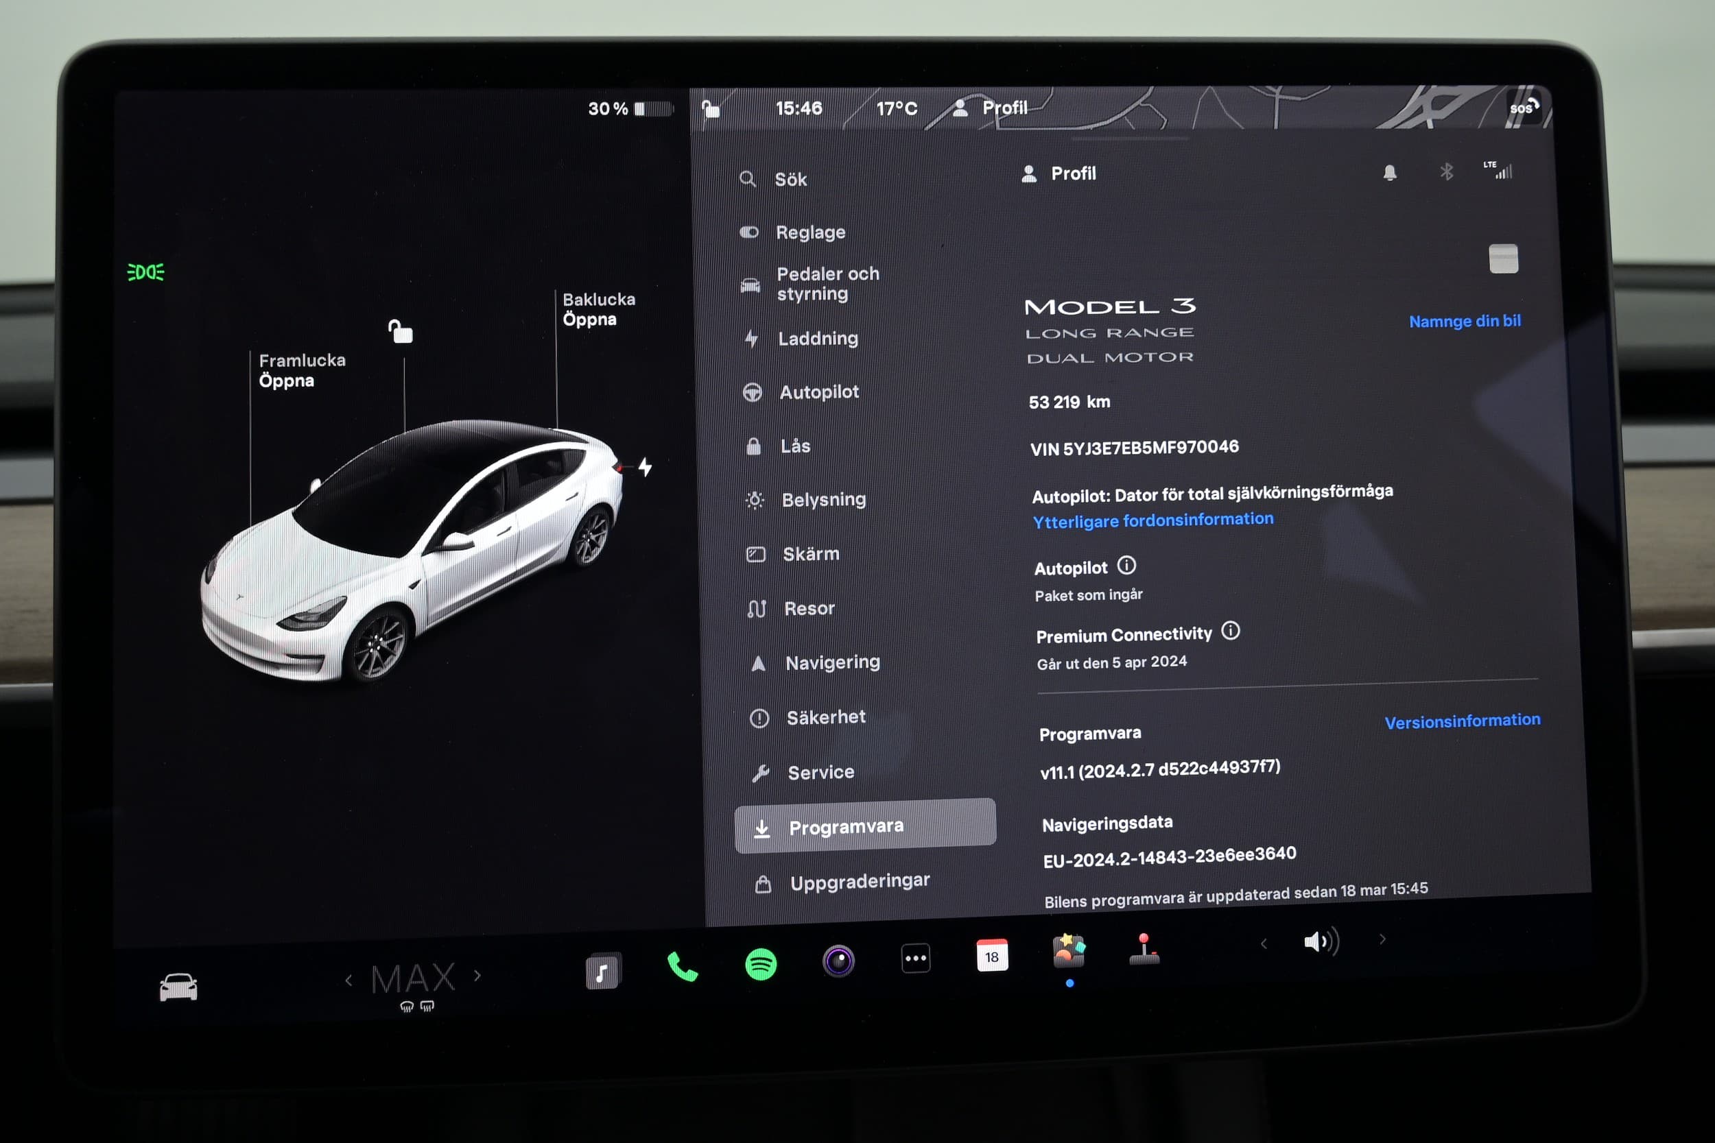Open Profil in top status bar
This screenshot has height=1143, width=1715.
[990, 108]
